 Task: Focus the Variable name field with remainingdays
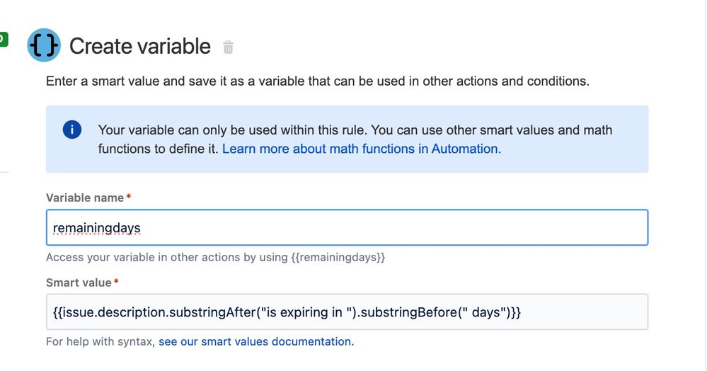[347, 227]
